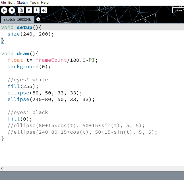Click the //eyes' white comment
The height and width of the screenshot is (180, 184).
click(x=28, y=80)
